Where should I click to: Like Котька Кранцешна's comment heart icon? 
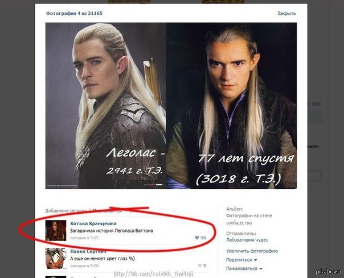click(x=197, y=238)
